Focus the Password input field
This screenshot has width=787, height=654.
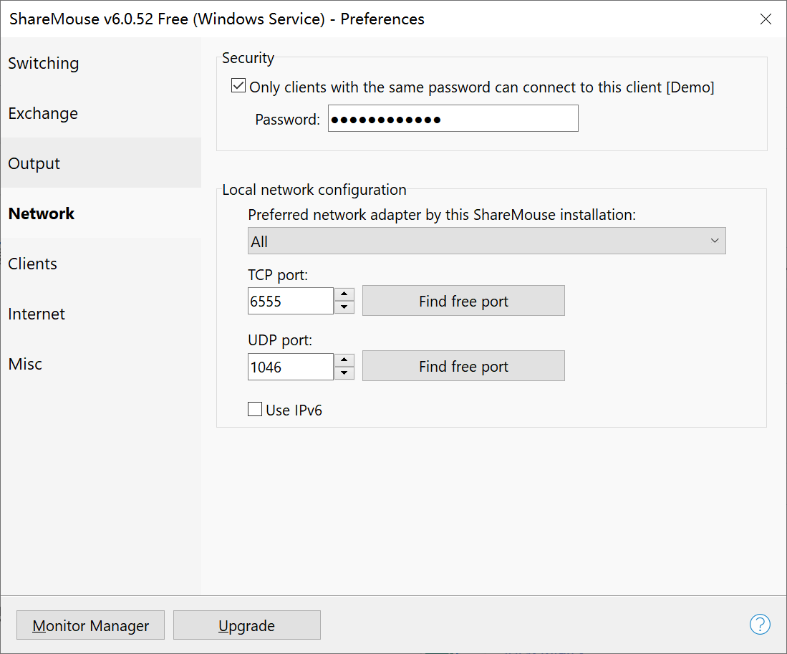pos(453,118)
